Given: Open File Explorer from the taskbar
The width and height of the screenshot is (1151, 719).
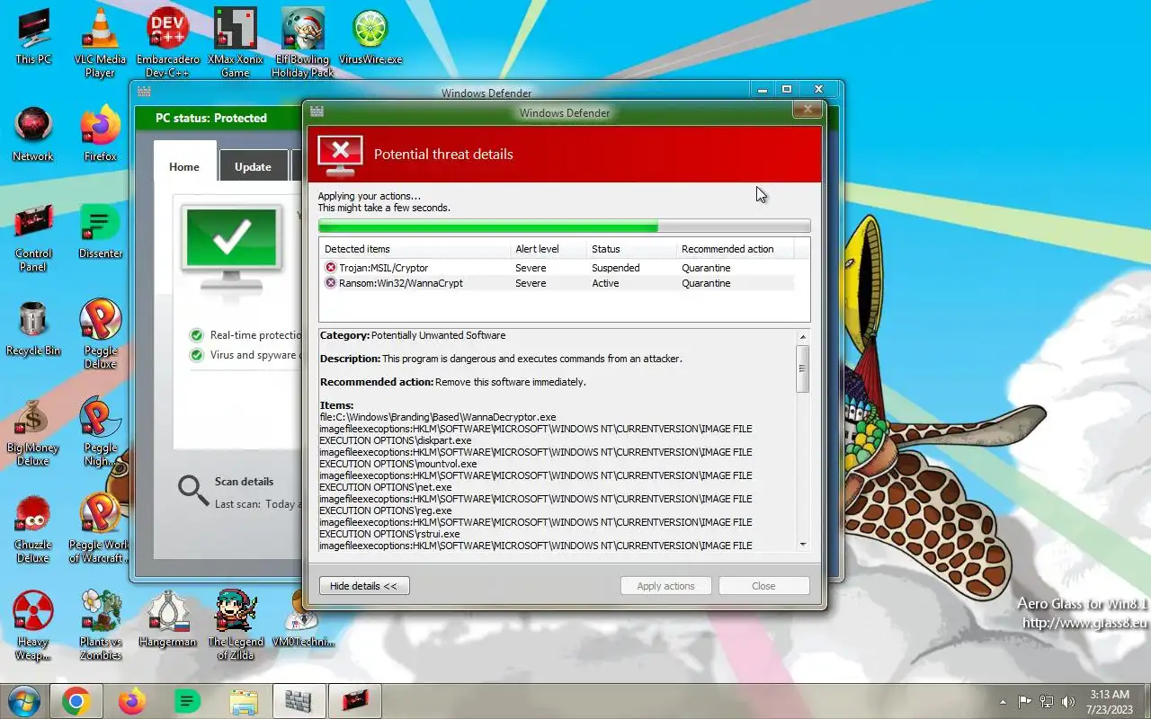Looking at the screenshot, I should click(x=244, y=701).
